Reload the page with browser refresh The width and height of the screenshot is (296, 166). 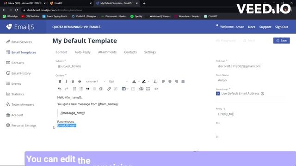click(x=17, y=10)
